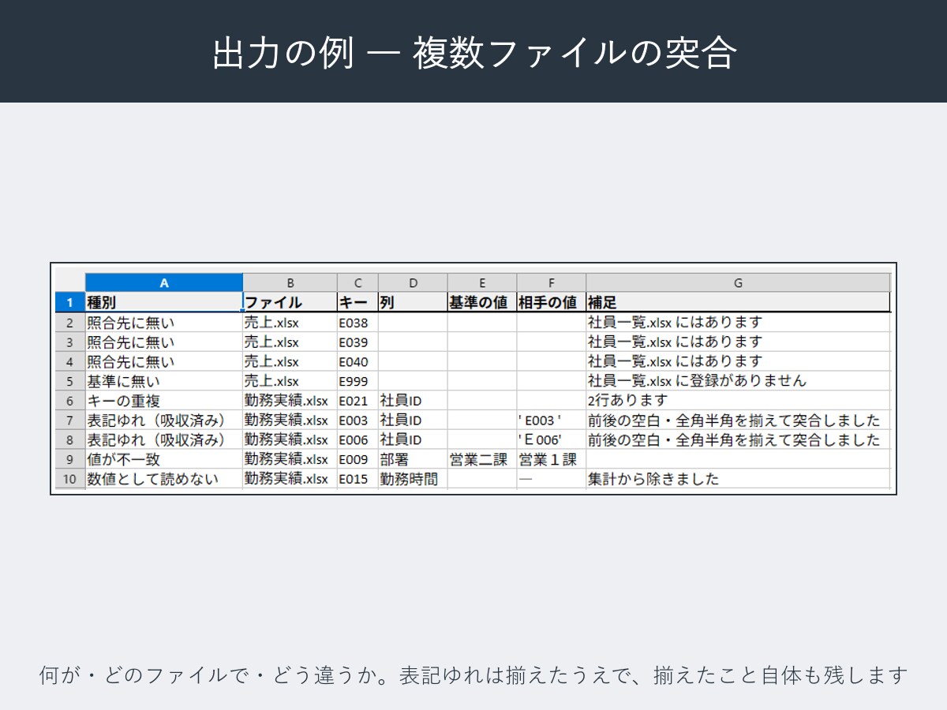
Task: Click the 種別 header cell
Action: [x=164, y=302]
